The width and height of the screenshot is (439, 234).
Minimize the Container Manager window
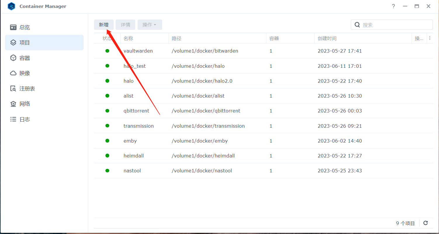pos(405,6)
